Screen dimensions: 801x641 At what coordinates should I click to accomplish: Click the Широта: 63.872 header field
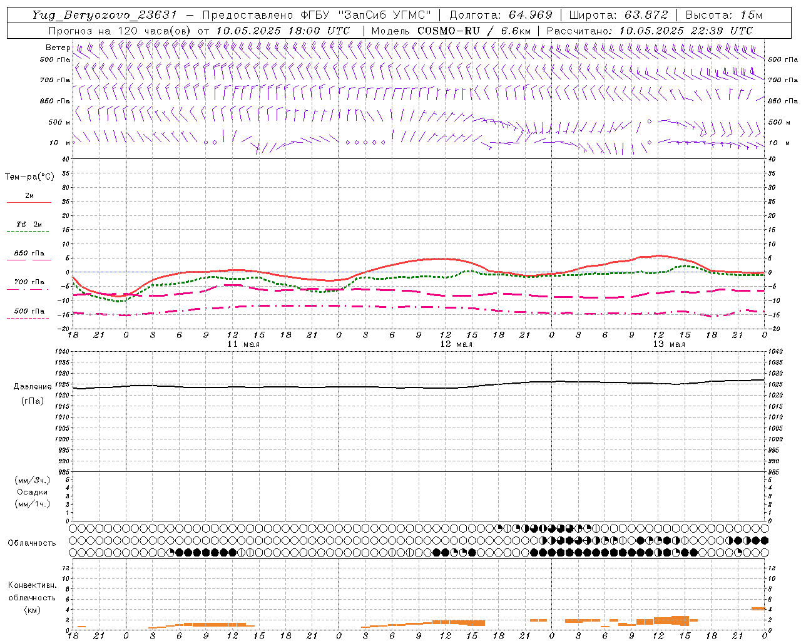[x=618, y=15]
